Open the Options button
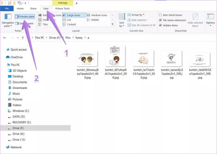The width and height of the screenshot is (217, 154). point(210,20)
